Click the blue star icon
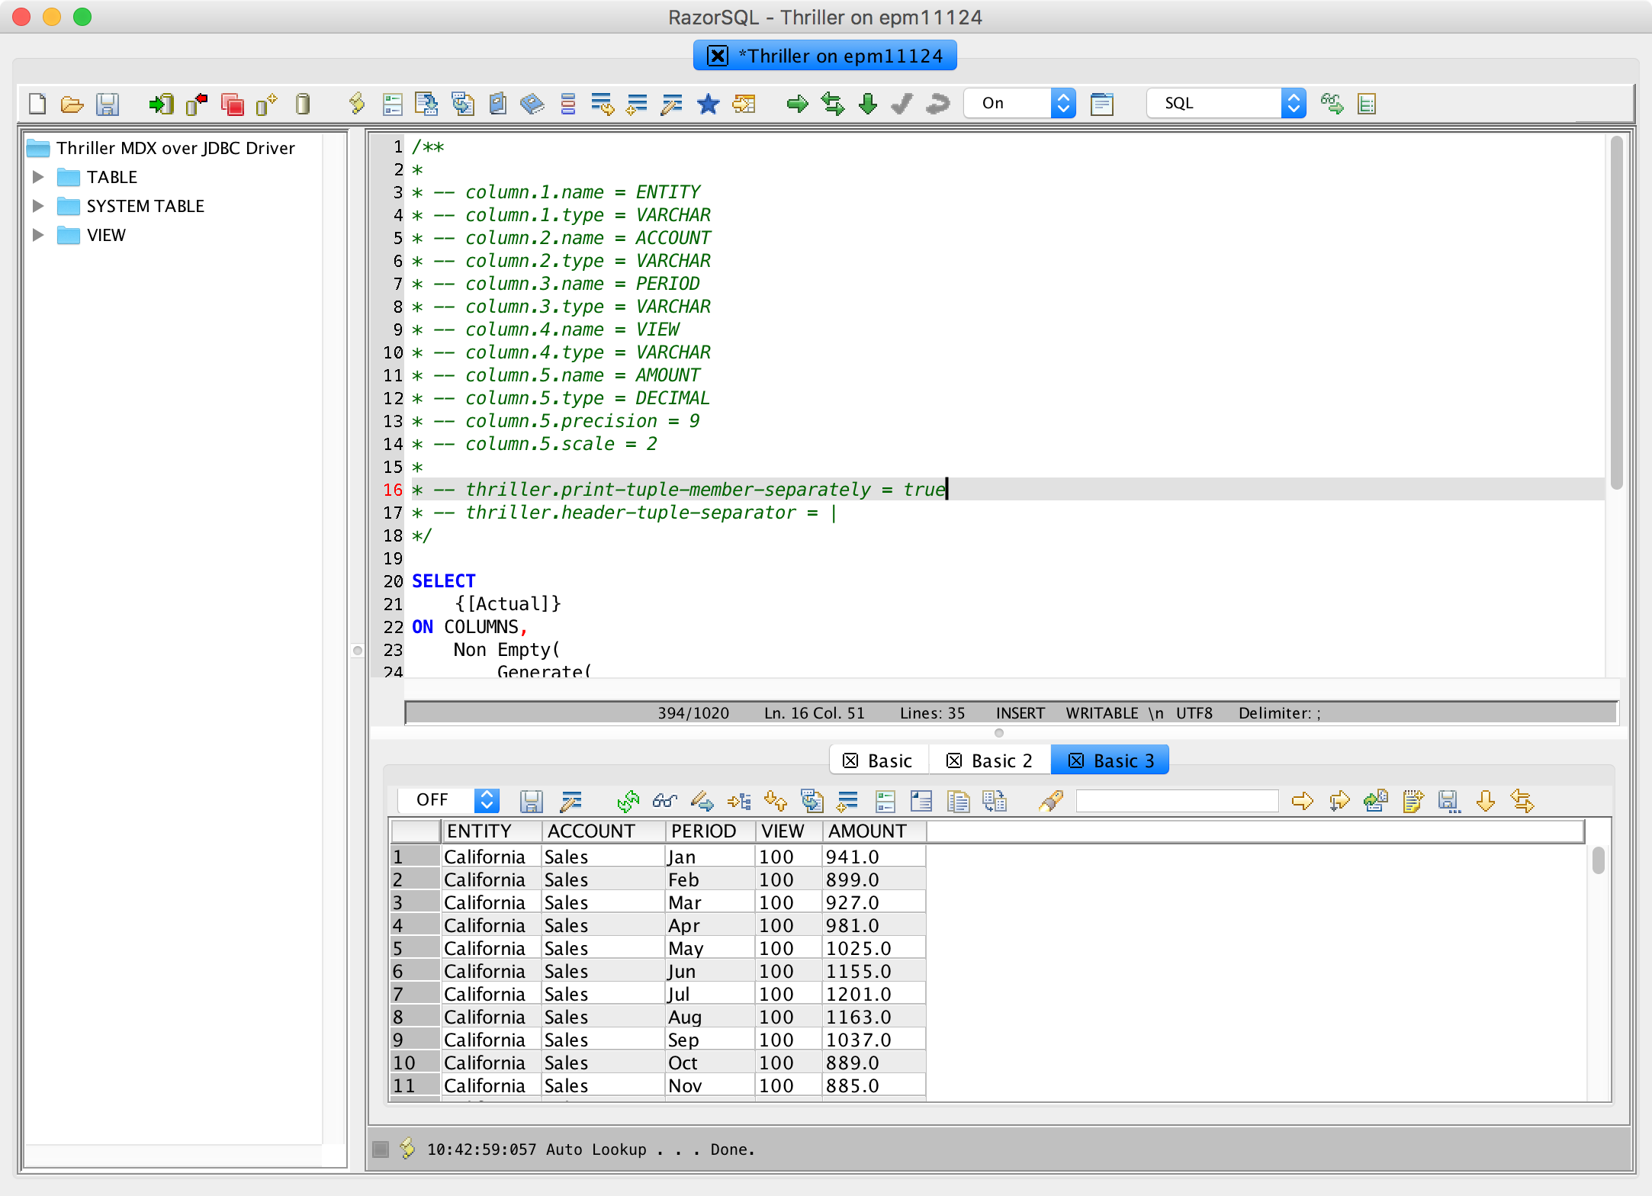This screenshot has height=1196, width=1652. coord(708,104)
